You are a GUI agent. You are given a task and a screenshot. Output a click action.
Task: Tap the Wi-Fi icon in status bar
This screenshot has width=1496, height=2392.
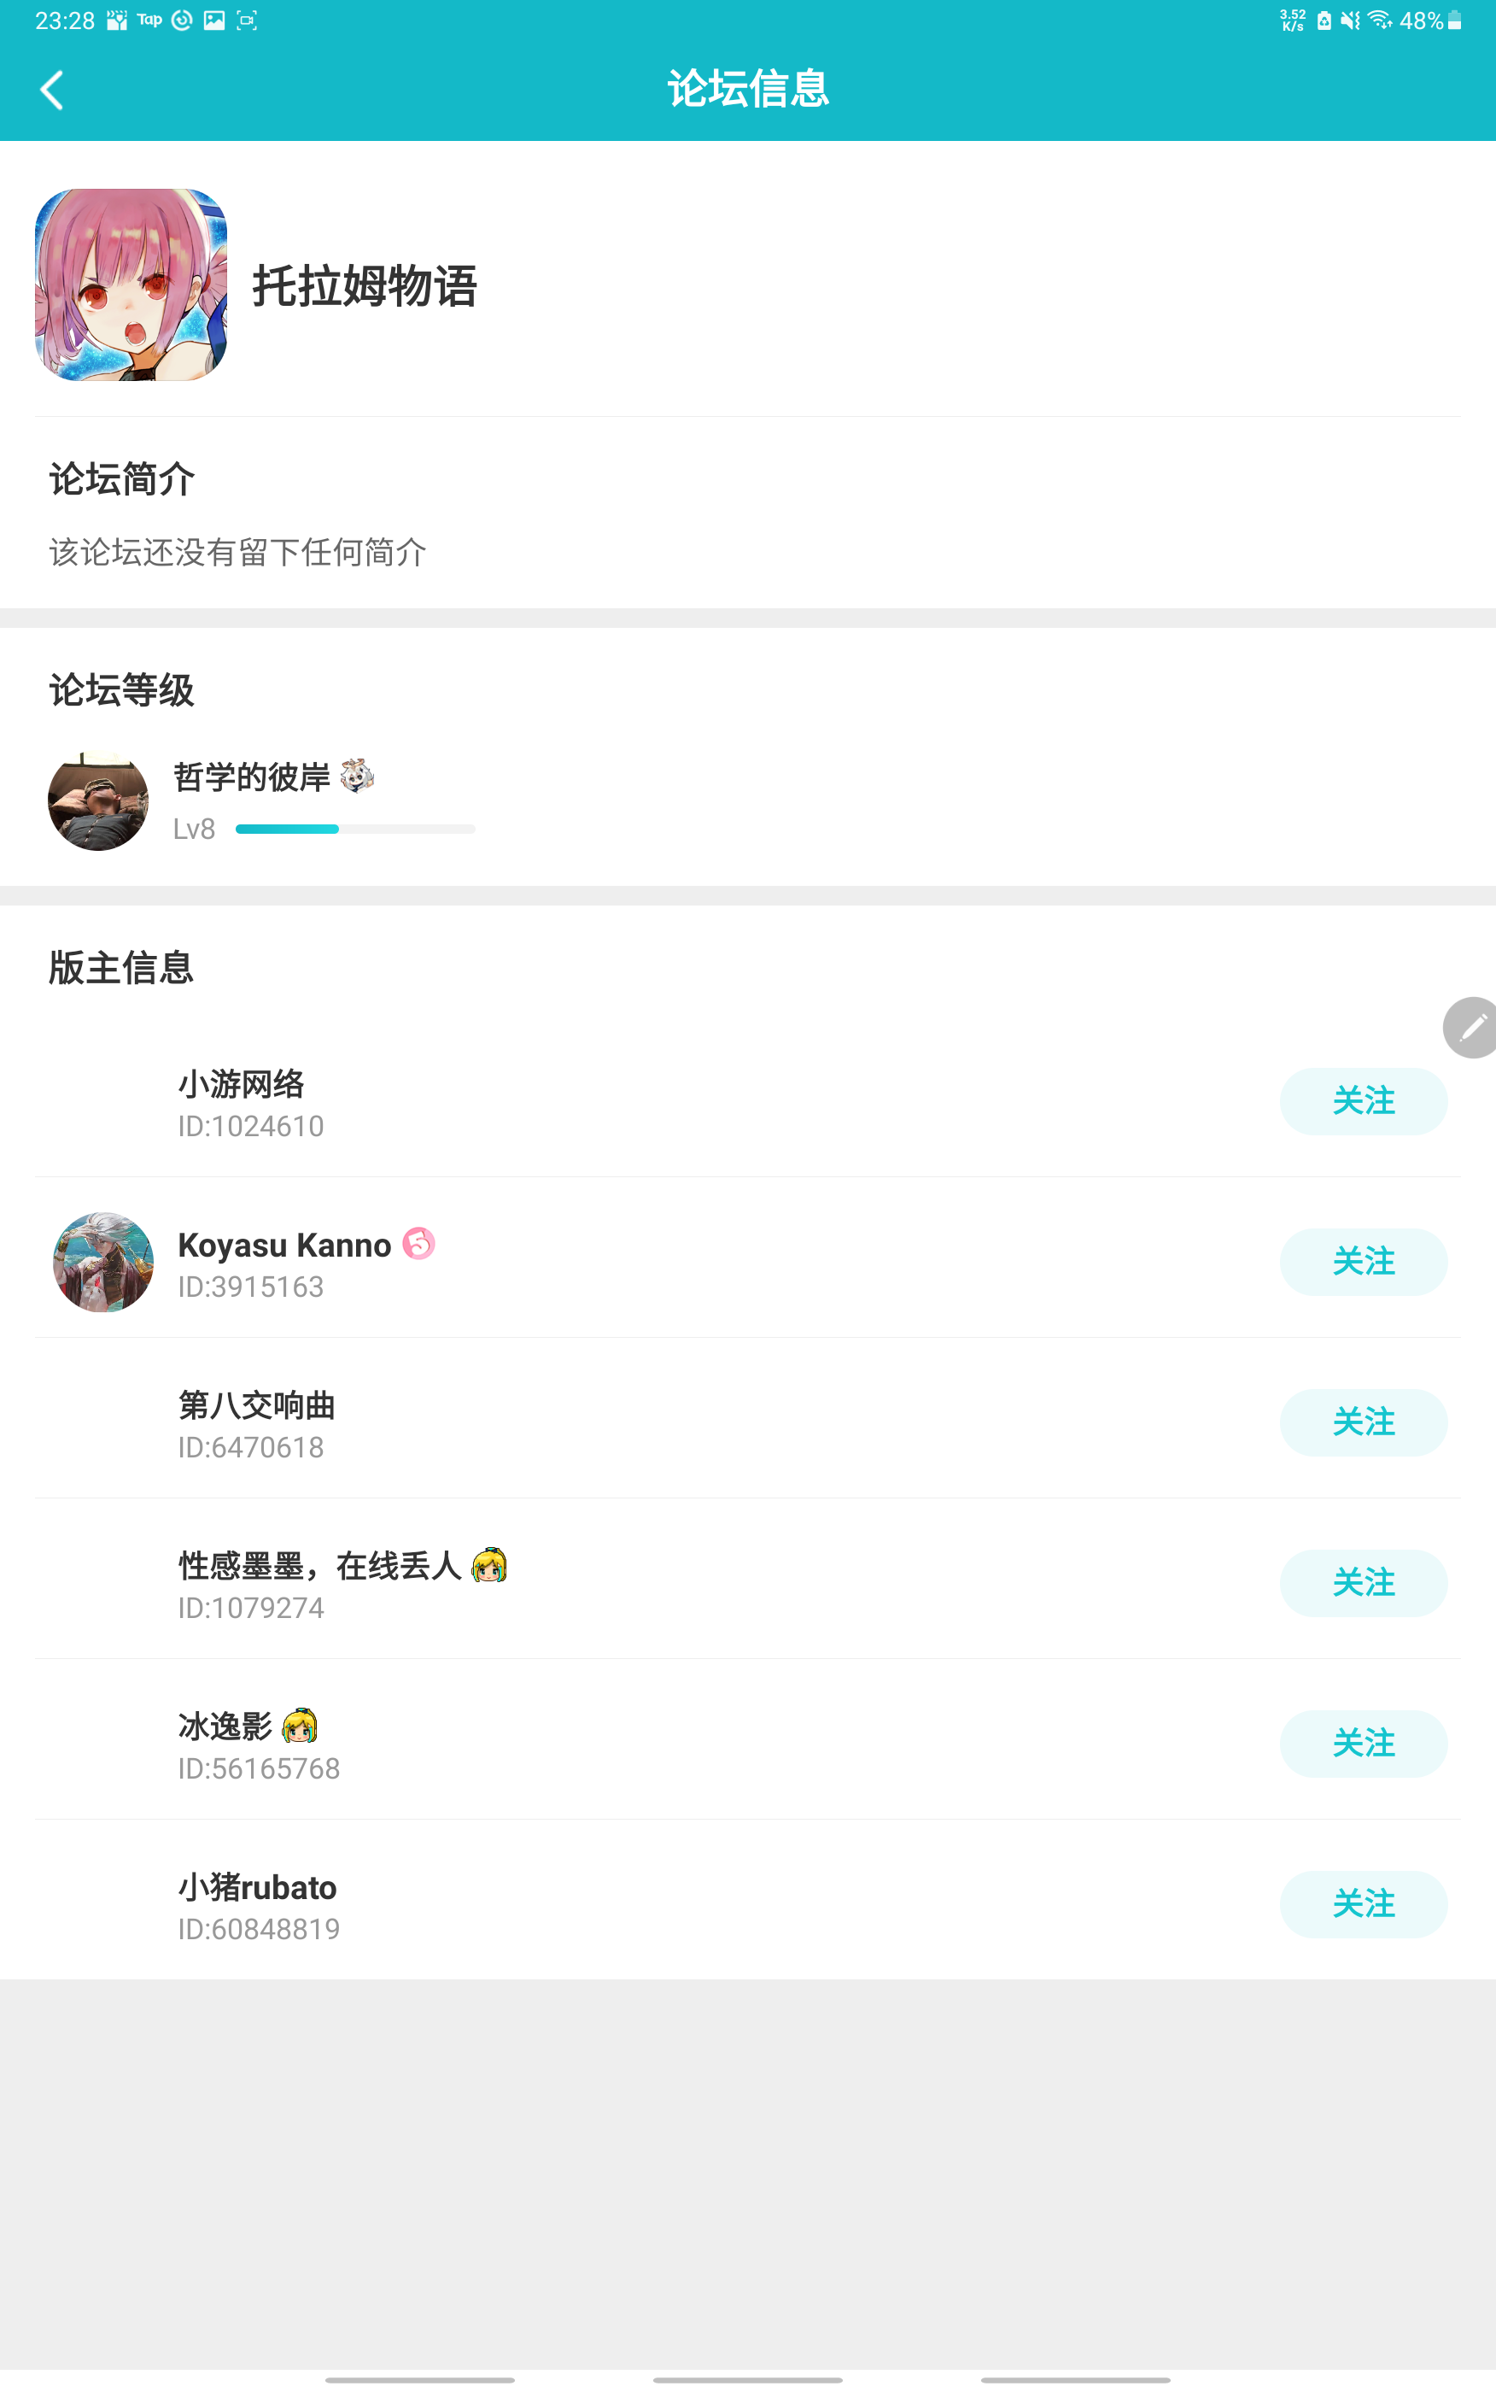pos(1379,21)
